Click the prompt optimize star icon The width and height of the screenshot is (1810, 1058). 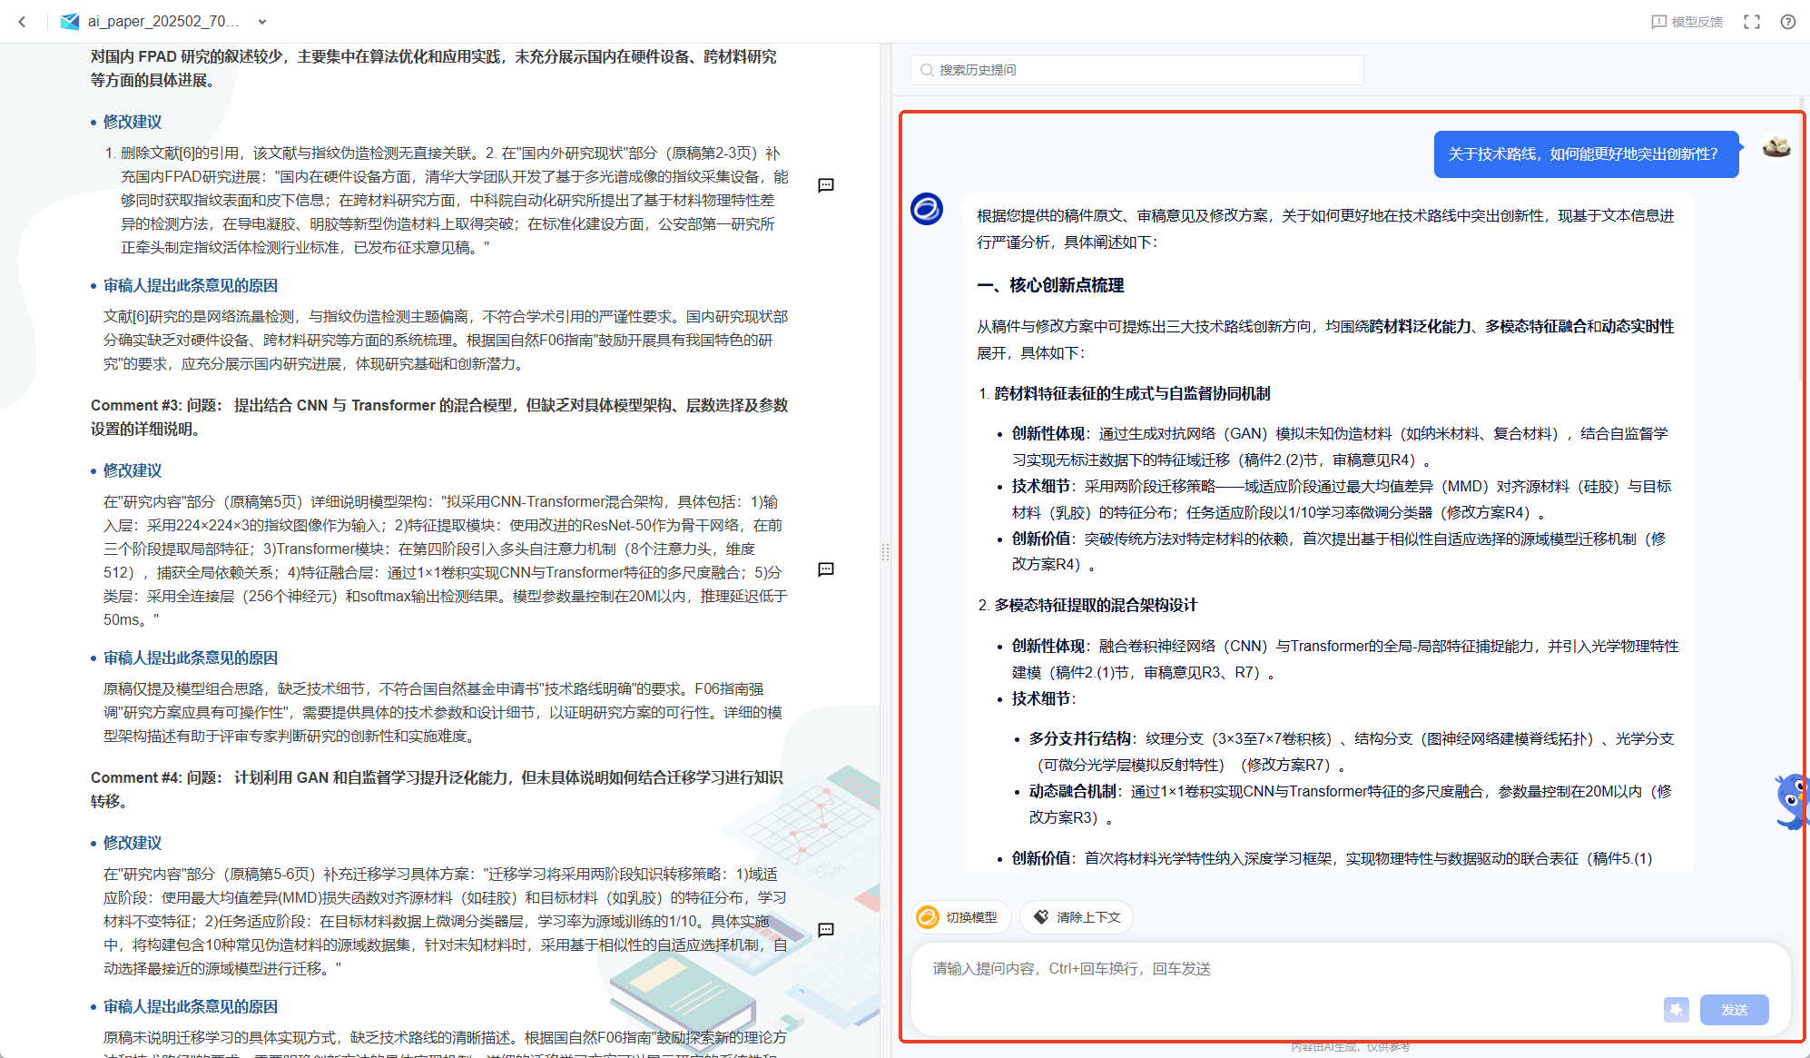pos(1676,1009)
